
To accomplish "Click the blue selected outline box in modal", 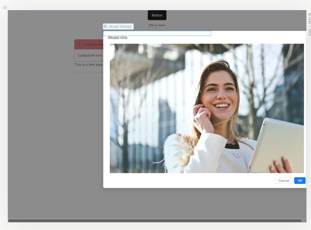I will tap(157, 33).
